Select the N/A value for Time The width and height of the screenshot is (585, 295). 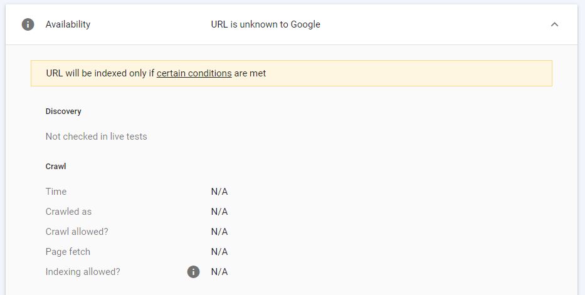pyautogui.click(x=219, y=192)
